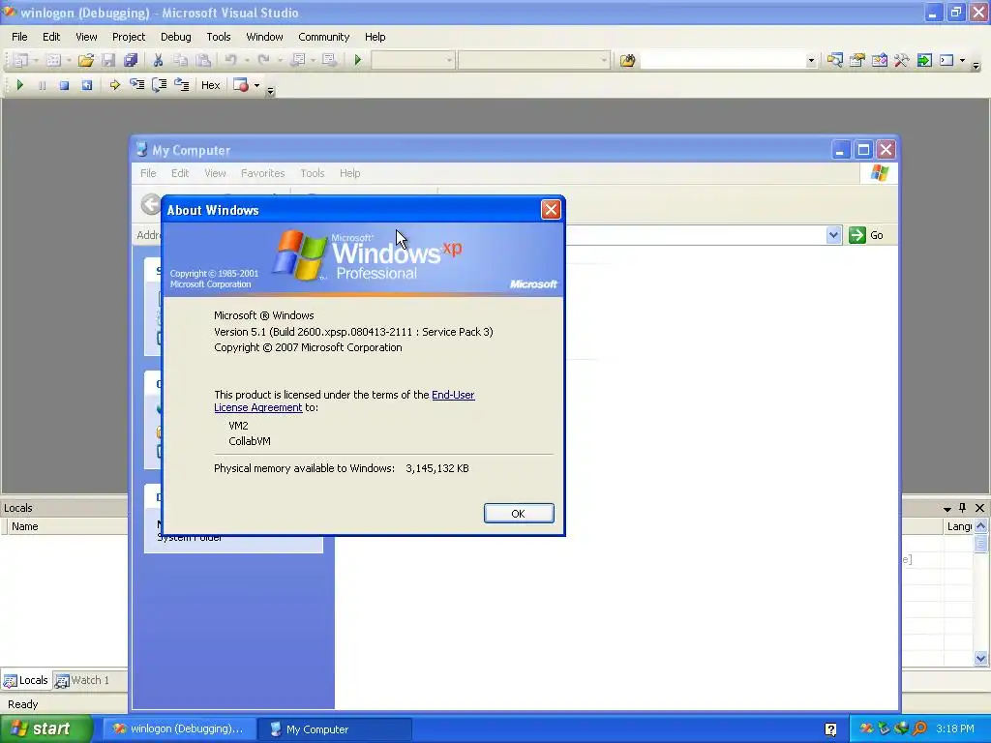Click the Locals scrollbar down arrow
The height and width of the screenshot is (743, 991).
981,658
